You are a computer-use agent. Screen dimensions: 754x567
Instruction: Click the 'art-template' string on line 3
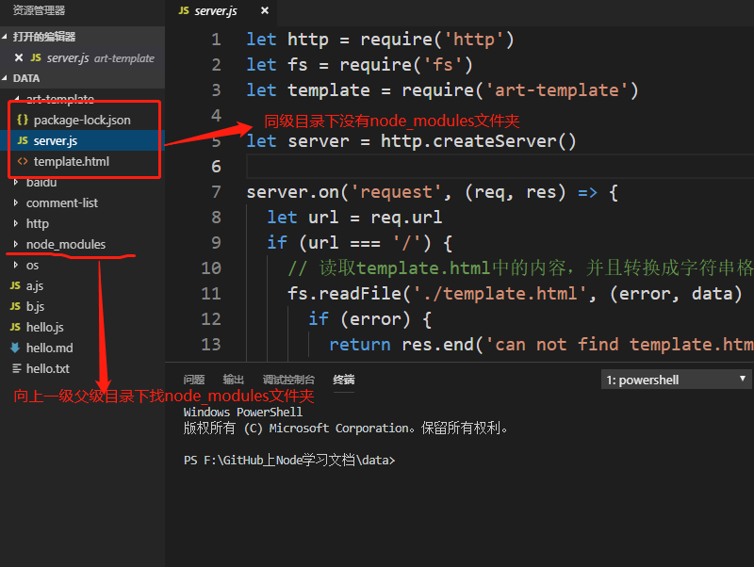556,90
